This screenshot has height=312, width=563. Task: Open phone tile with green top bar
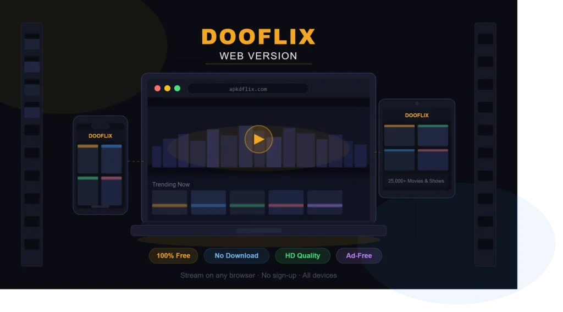click(88, 191)
